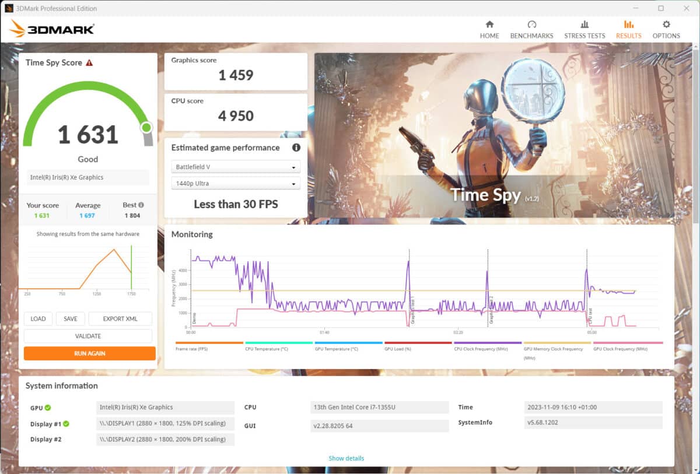
Task: Toggle the GPU Temperature legend swatch
Action: coord(349,343)
